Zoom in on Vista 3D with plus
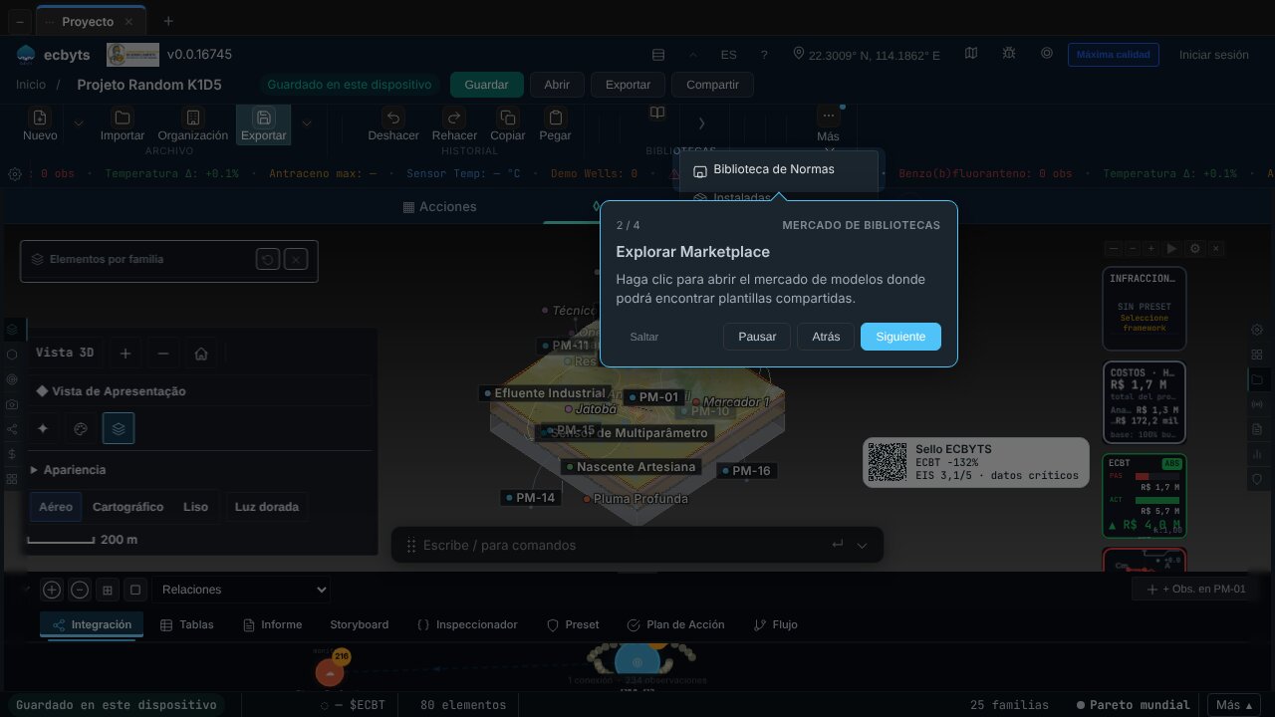This screenshot has height=717, width=1275. pyautogui.click(x=125, y=354)
